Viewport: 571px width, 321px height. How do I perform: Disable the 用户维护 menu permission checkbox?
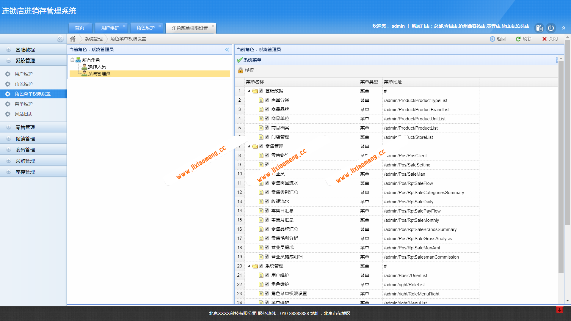pyautogui.click(x=267, y=275)
